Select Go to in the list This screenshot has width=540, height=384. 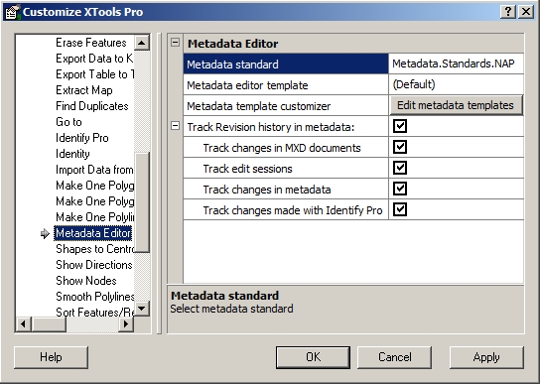coord(68,122)
